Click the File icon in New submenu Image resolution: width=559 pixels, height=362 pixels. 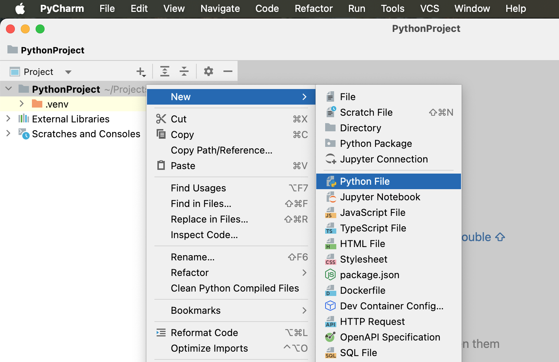tap(330, 97)
